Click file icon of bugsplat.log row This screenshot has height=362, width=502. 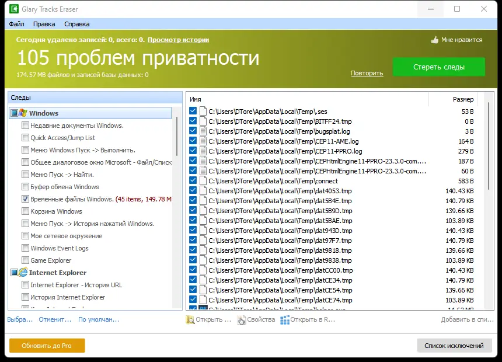203,131
